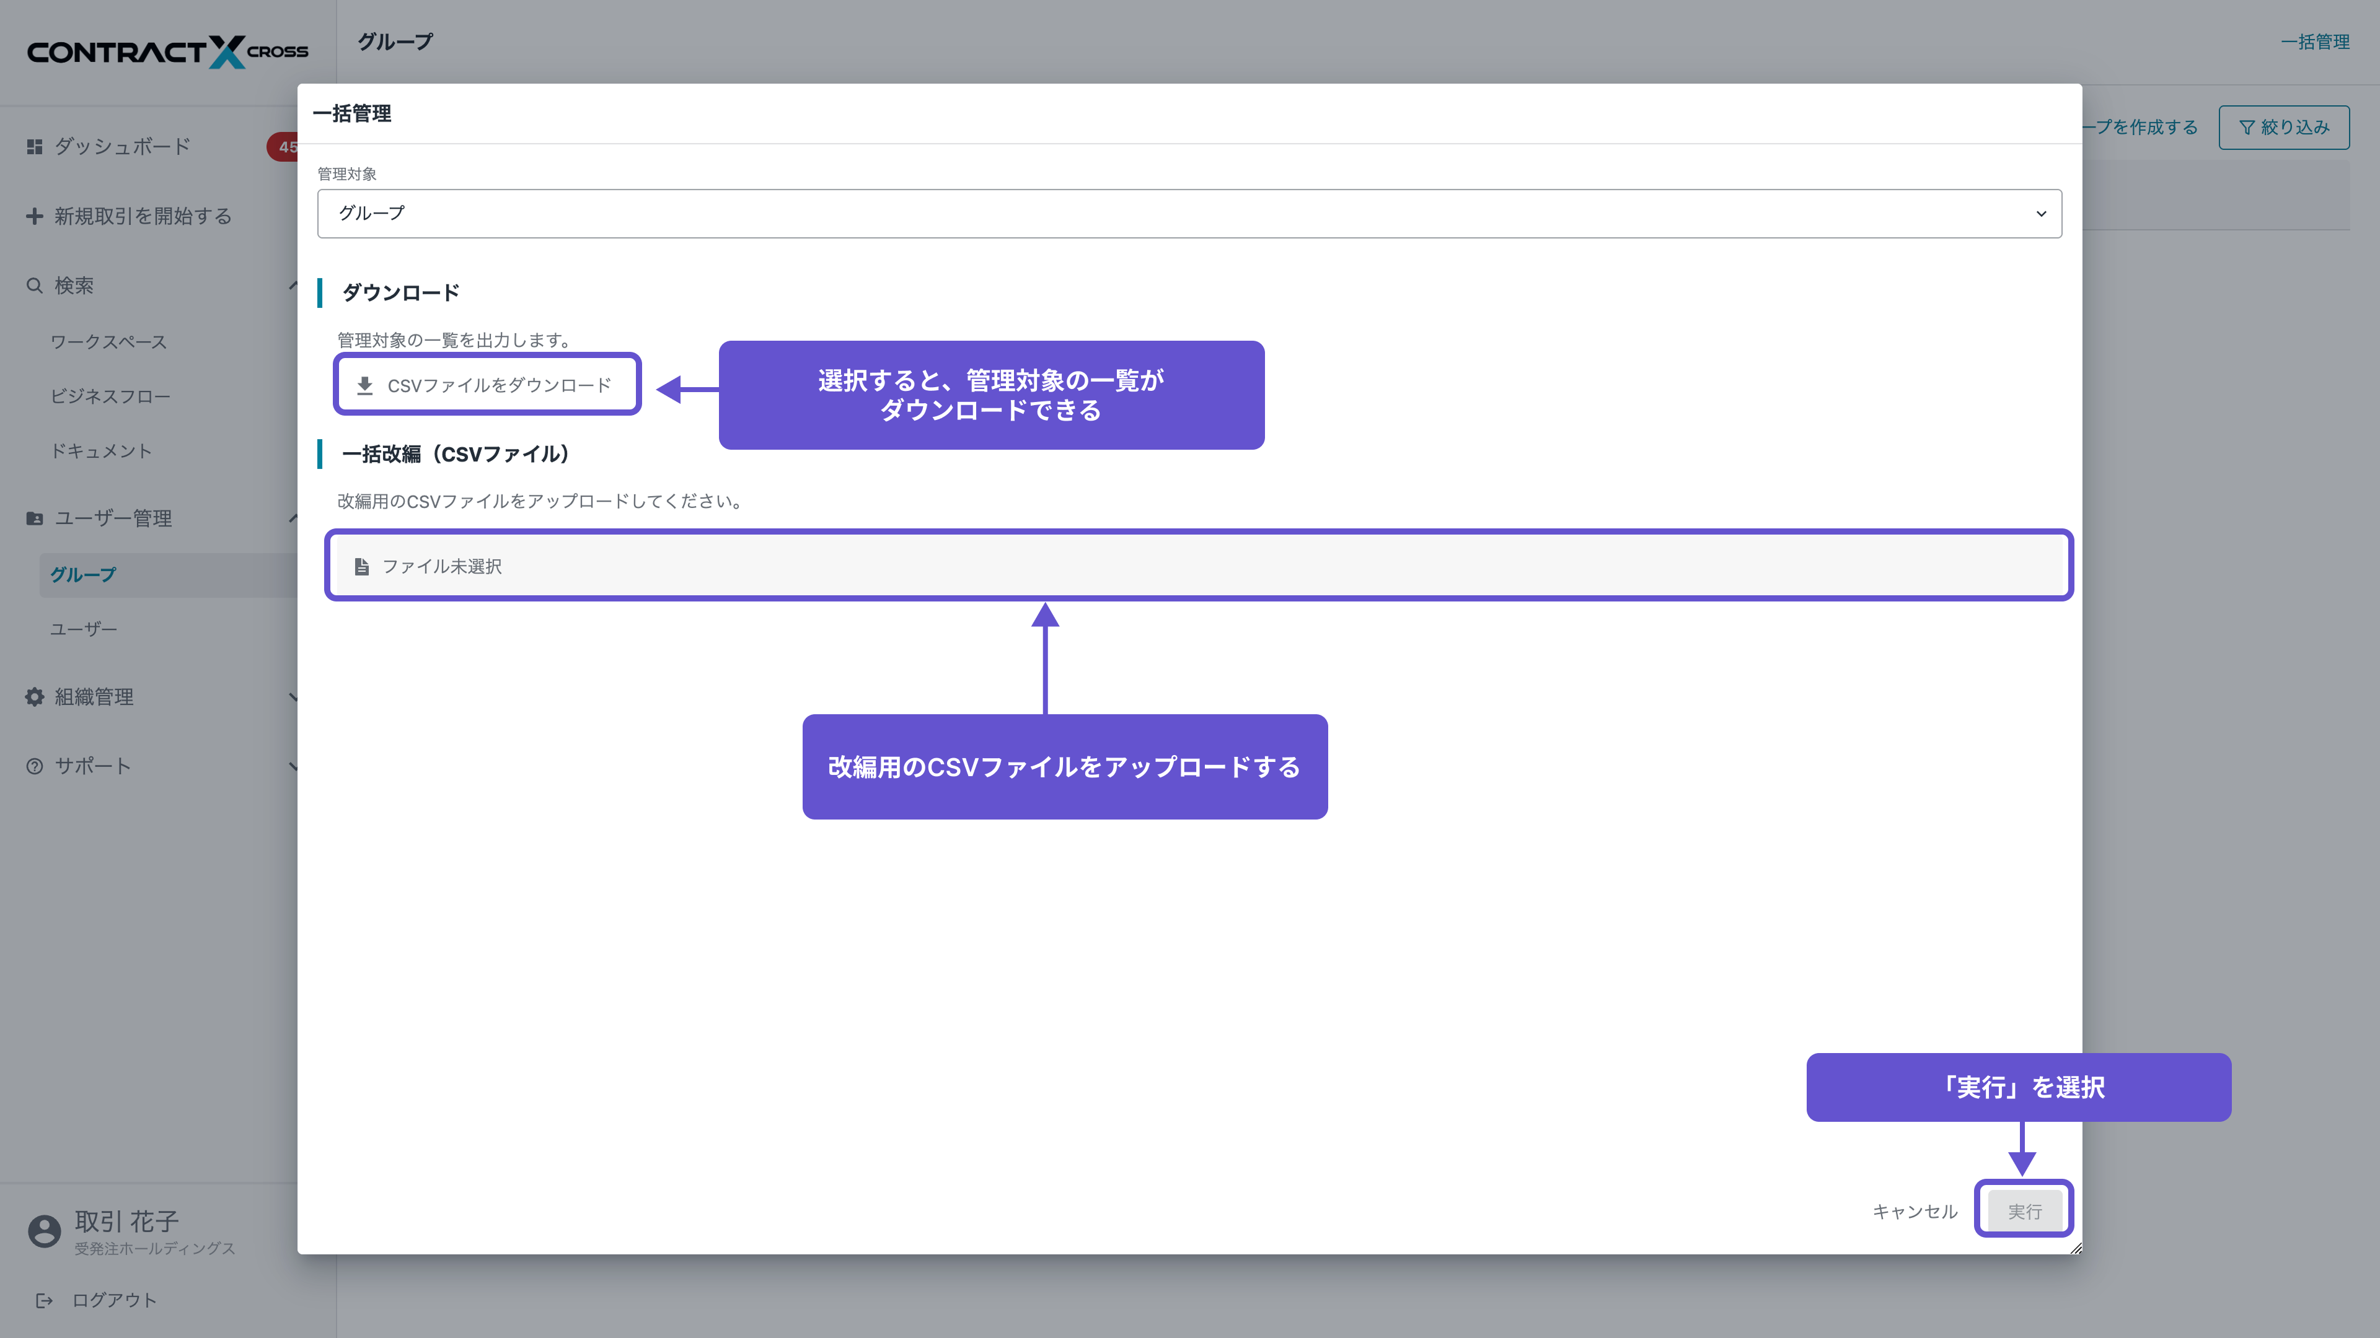This screenshot has width=2380, height=1338.
Task: Click the organization management gear icon
Action: [34, 697]
